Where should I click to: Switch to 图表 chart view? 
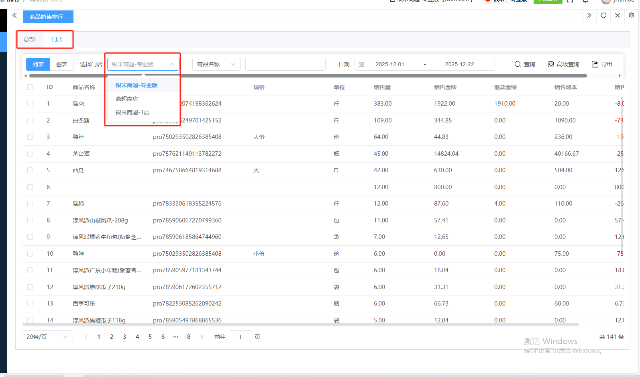point(62,64)
